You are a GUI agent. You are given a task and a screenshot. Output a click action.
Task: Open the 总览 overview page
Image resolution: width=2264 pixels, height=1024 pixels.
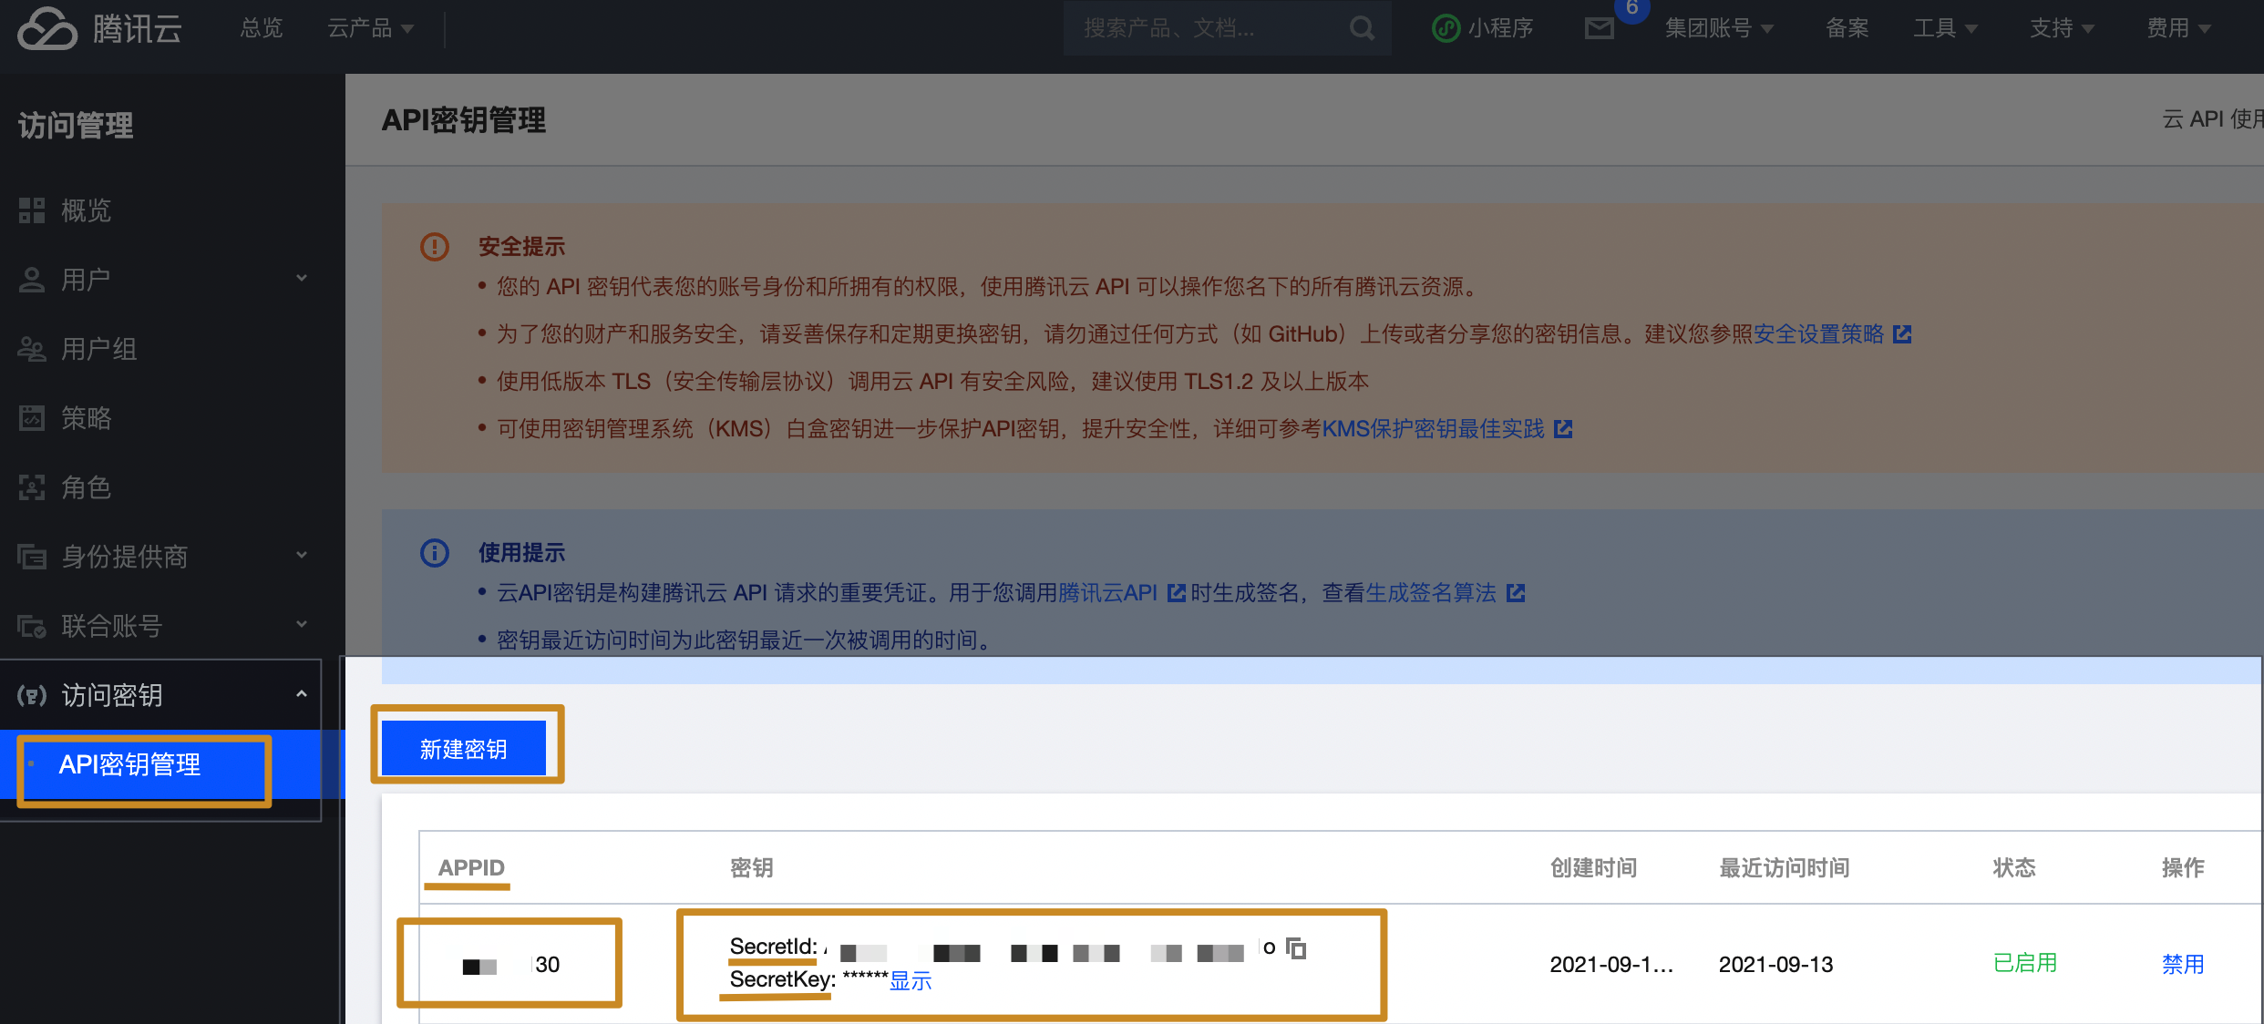262,28
